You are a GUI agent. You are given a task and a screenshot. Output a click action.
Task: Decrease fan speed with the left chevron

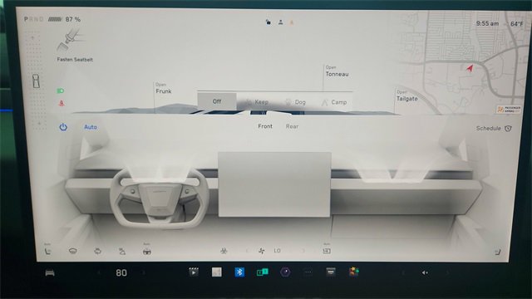coord(247,251)
